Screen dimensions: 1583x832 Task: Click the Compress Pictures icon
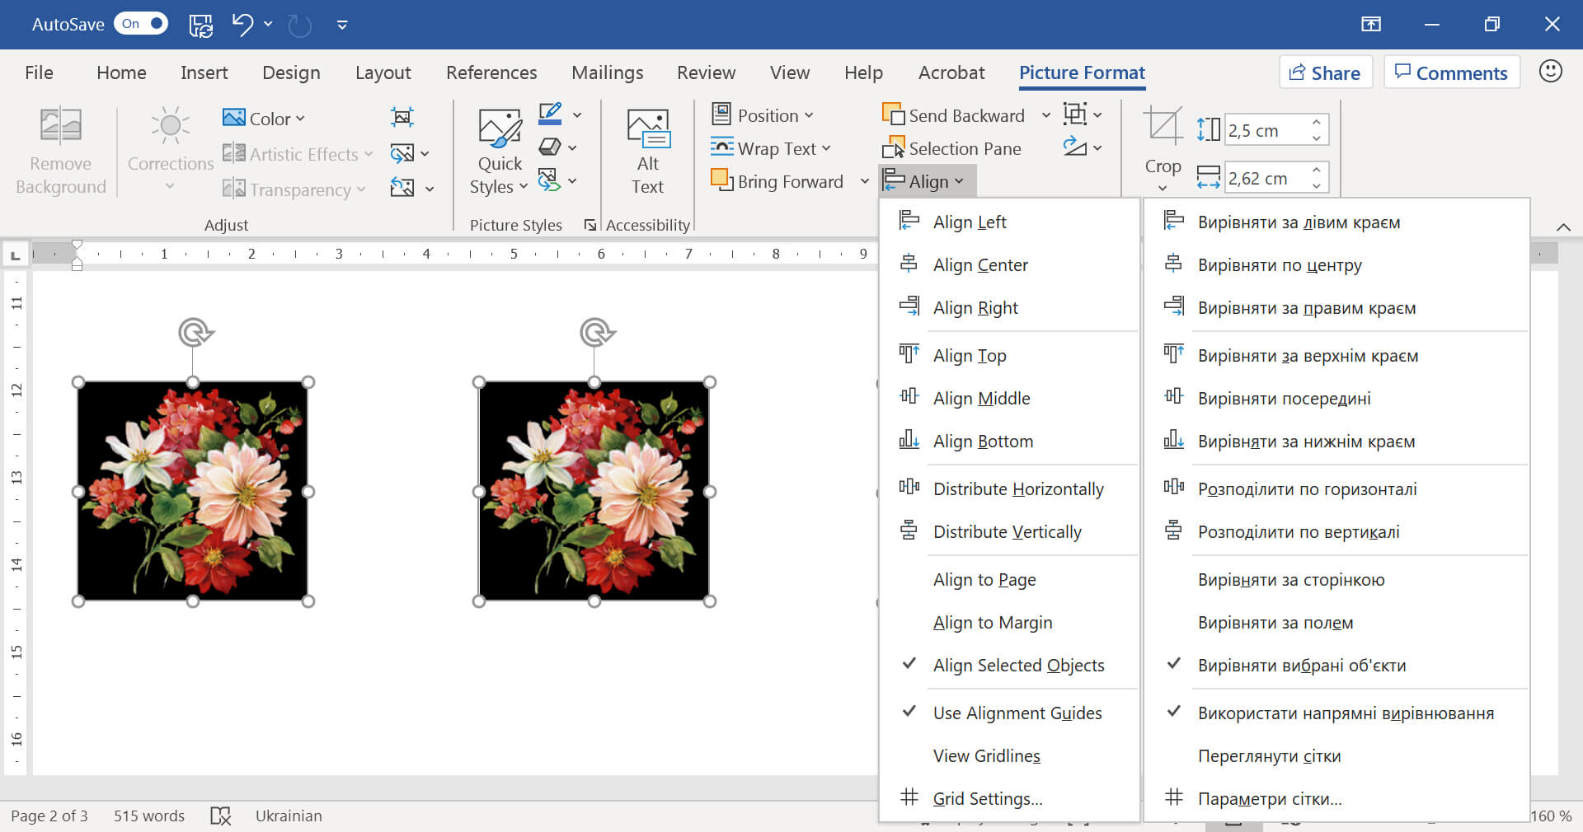coord(402,117)
